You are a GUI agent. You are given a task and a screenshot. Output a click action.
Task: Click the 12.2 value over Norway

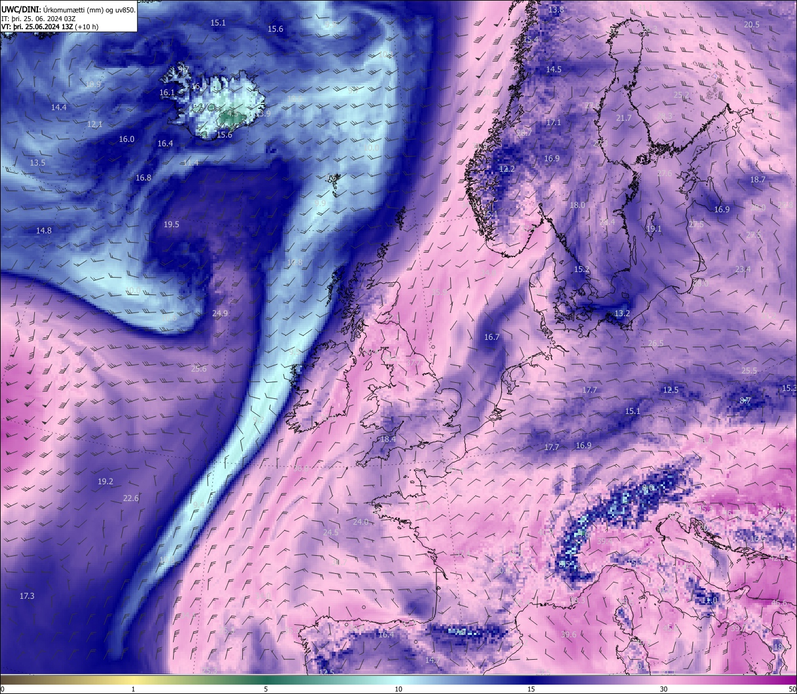point(507,169)
